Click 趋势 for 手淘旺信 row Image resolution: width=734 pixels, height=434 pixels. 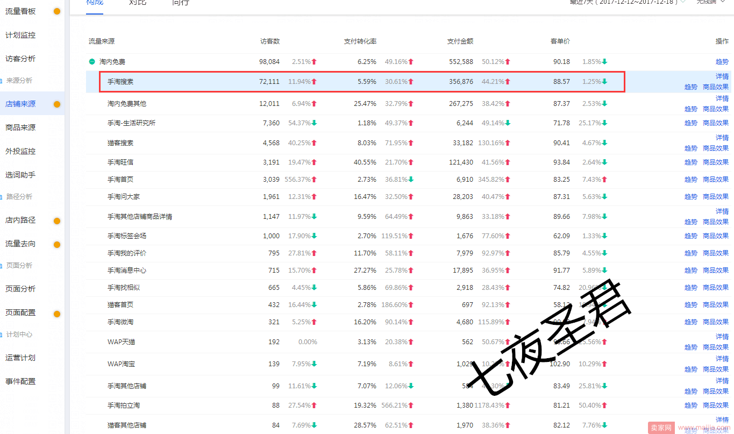[691, 162]
